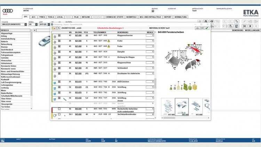
Task: Click the pencil note icon on row 54
Action: pyautogui.click(x=65, y=100)
